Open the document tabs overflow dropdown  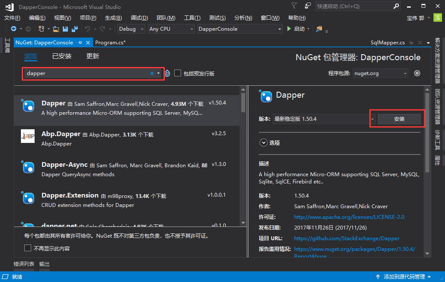[x=428, y=43]
